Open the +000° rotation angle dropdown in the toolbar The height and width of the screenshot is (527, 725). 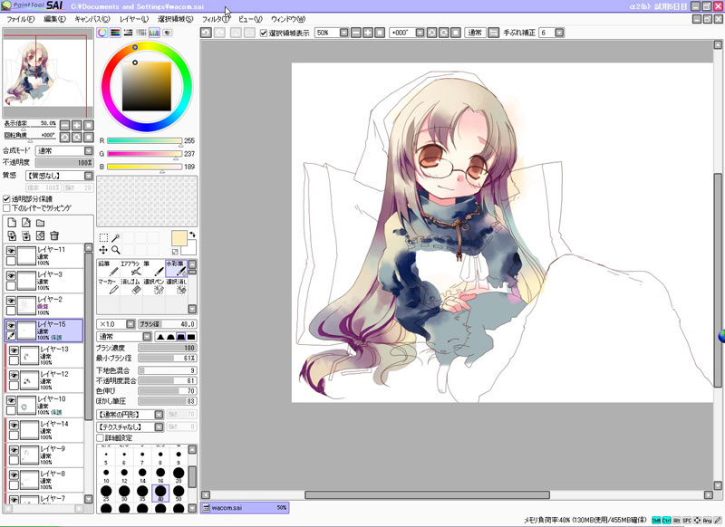coord(407,33)
